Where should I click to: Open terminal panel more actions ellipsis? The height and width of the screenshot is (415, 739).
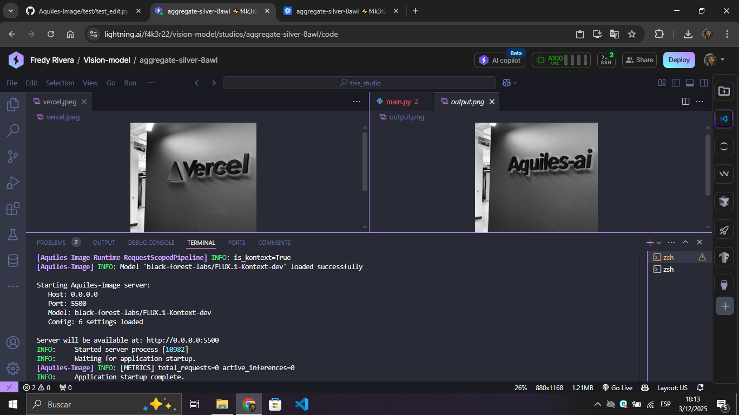(671, 243)
